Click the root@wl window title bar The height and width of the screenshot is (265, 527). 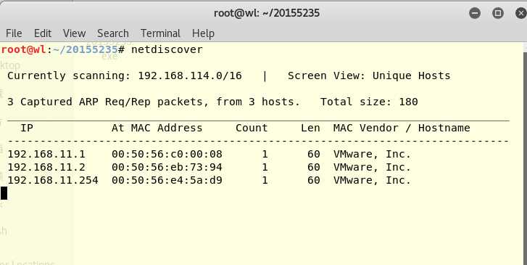(x=267, y=13)
